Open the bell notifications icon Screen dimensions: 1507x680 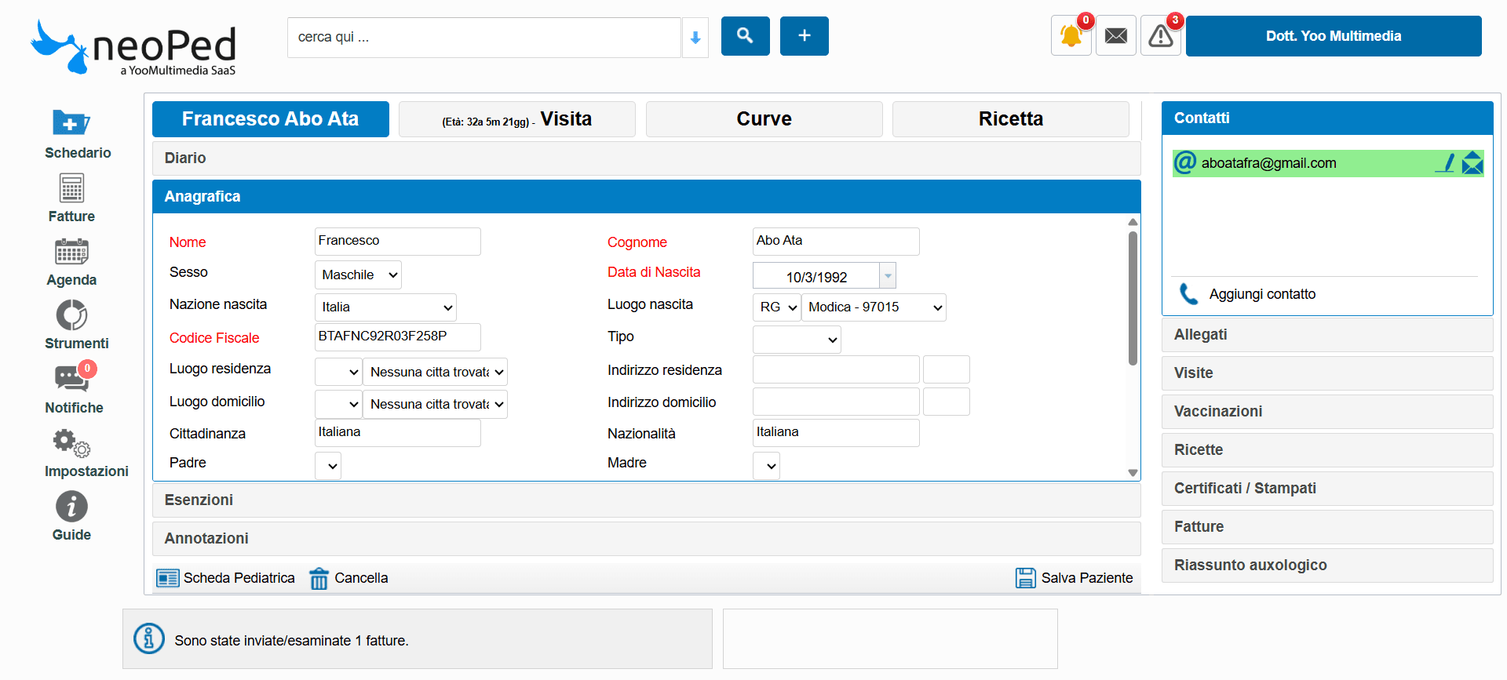coord(1071,36)
